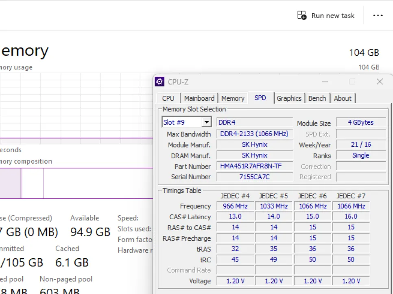Viewport: 393px width, 294px height.
Task: Expand the Slot #9 dropdown
Action: click(207, 122)
